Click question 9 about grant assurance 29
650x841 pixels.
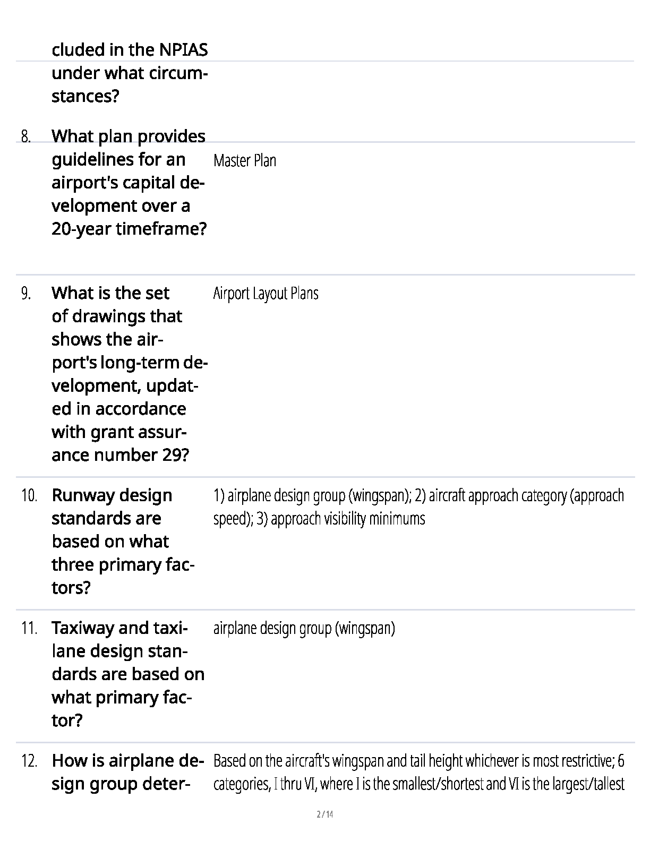(129, 374)
